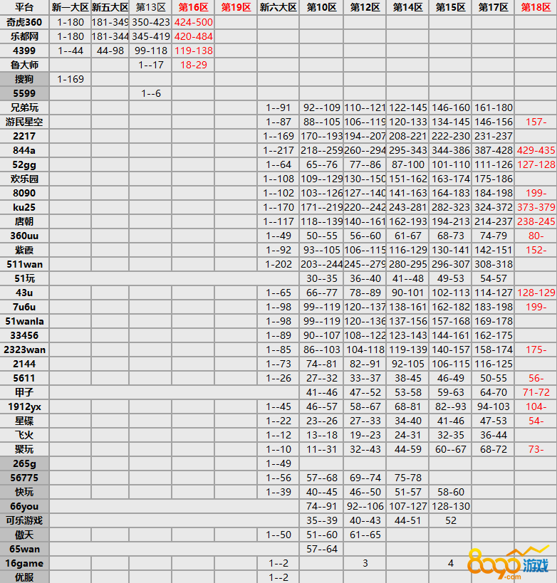Select the ku25 platform row label
557x583 pixels.
click(x=24, y=207)
